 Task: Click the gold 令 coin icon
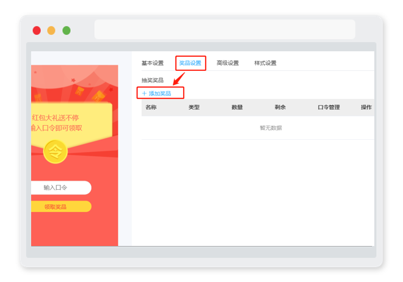pyautogui.click(x=56, y=152)
